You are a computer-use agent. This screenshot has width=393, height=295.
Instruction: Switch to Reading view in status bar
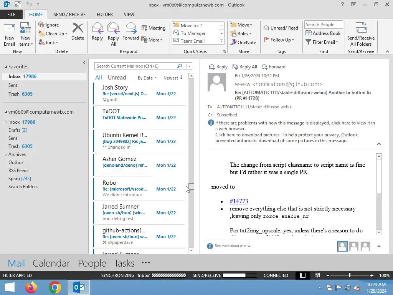[317, 275]
